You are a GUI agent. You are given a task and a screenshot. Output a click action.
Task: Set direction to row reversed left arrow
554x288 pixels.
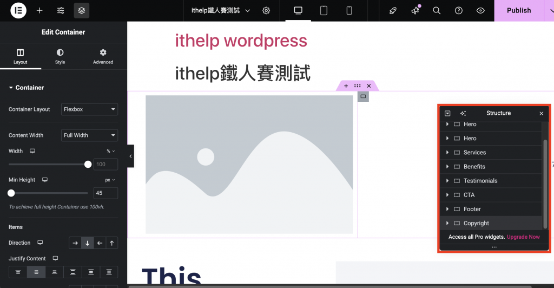point(100,243)
